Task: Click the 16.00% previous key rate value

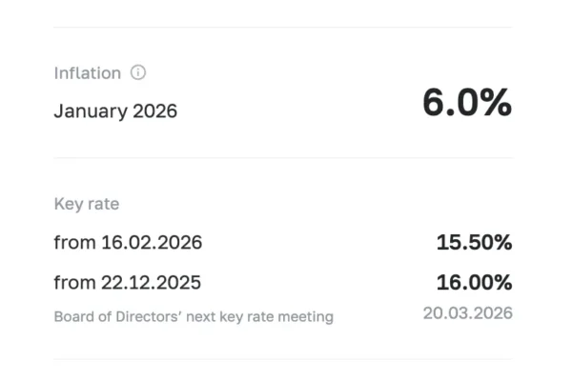Action: [474, 282]
